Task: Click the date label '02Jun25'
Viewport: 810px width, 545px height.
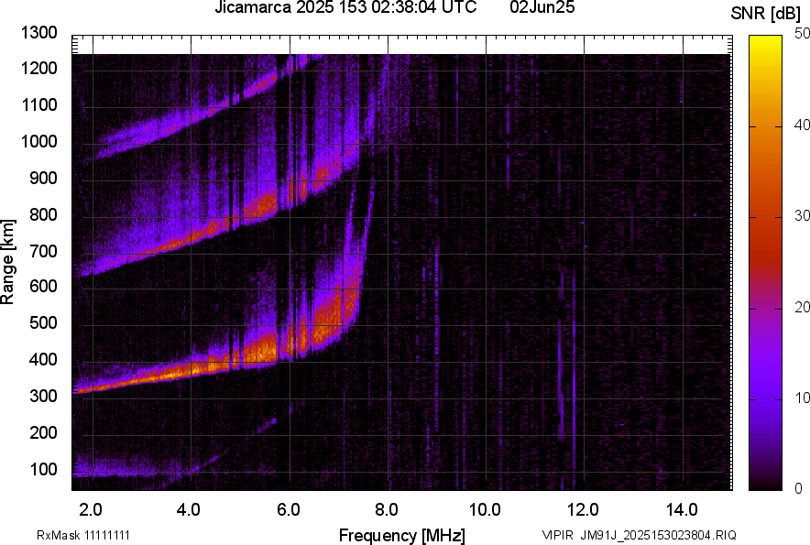Action: (542, 7)
